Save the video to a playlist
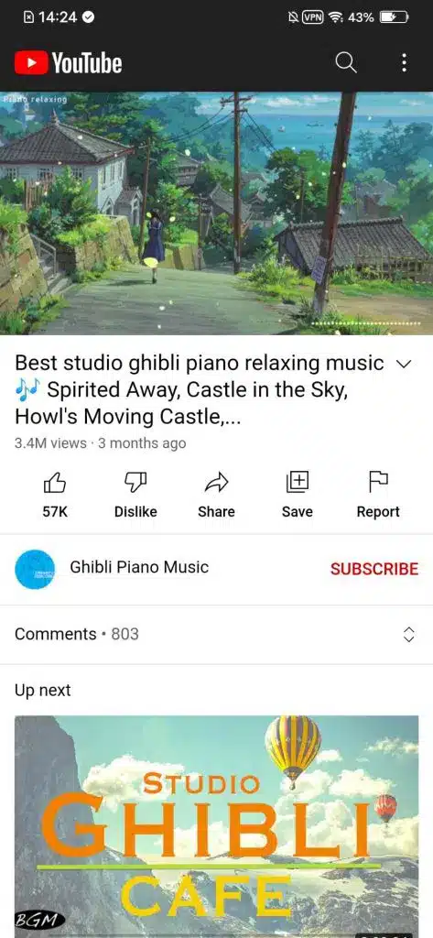The height and width of the screenshot is (938, 433). [x=298, y=495]
